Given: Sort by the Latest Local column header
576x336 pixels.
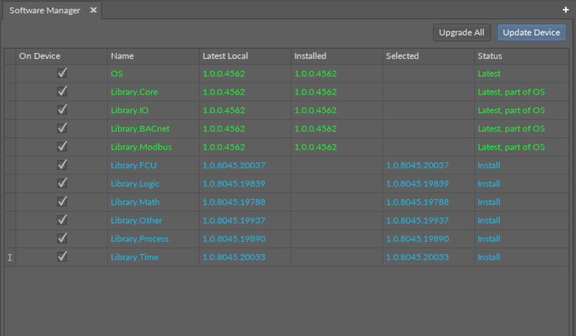Looking at the screenshot, I should (225, 56).
